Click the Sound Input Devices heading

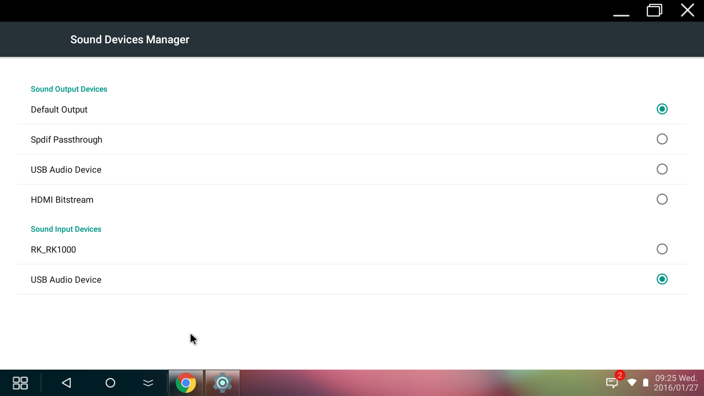(66, 229)
